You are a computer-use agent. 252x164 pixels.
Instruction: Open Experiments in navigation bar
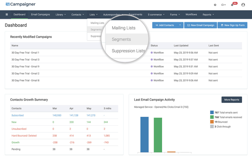[135, 15]
